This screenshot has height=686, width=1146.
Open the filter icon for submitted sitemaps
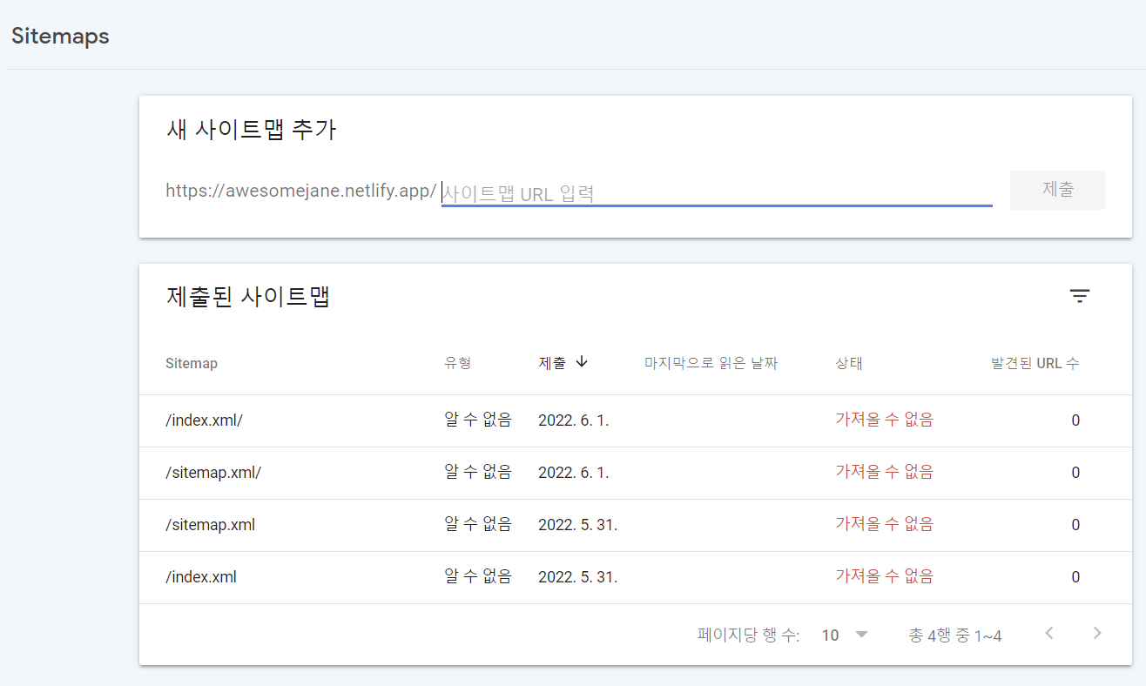click(1079, 296)
